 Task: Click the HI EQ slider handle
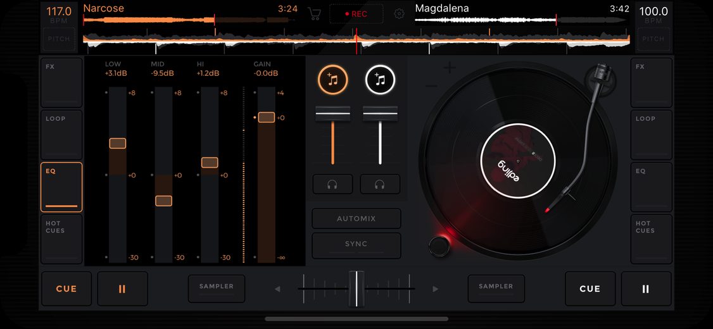pos(210,163)
